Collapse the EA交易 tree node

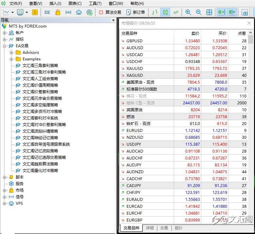[4, 46]
